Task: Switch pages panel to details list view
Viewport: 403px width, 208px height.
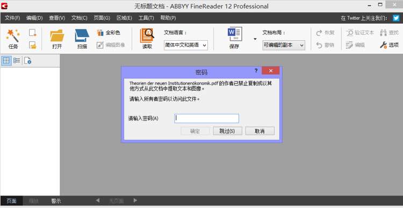Action: (x=17, y=61)
